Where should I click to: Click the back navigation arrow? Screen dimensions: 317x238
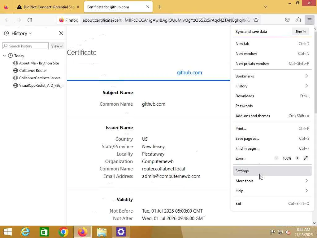[7, 20]
